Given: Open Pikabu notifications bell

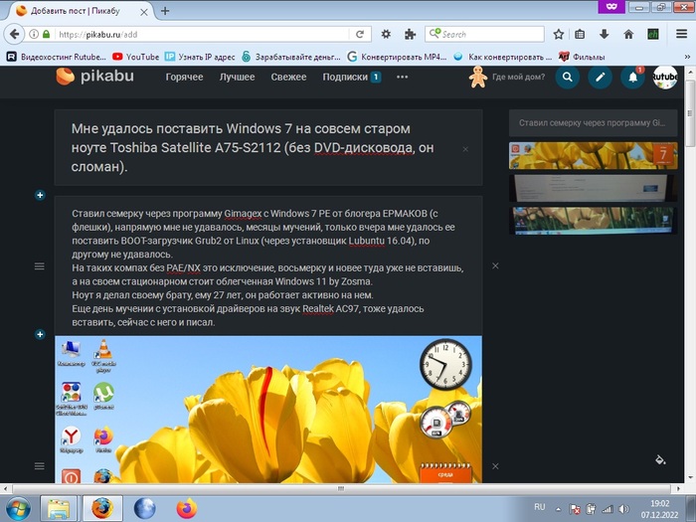Looking at the screenshot, I should (632, 77).
